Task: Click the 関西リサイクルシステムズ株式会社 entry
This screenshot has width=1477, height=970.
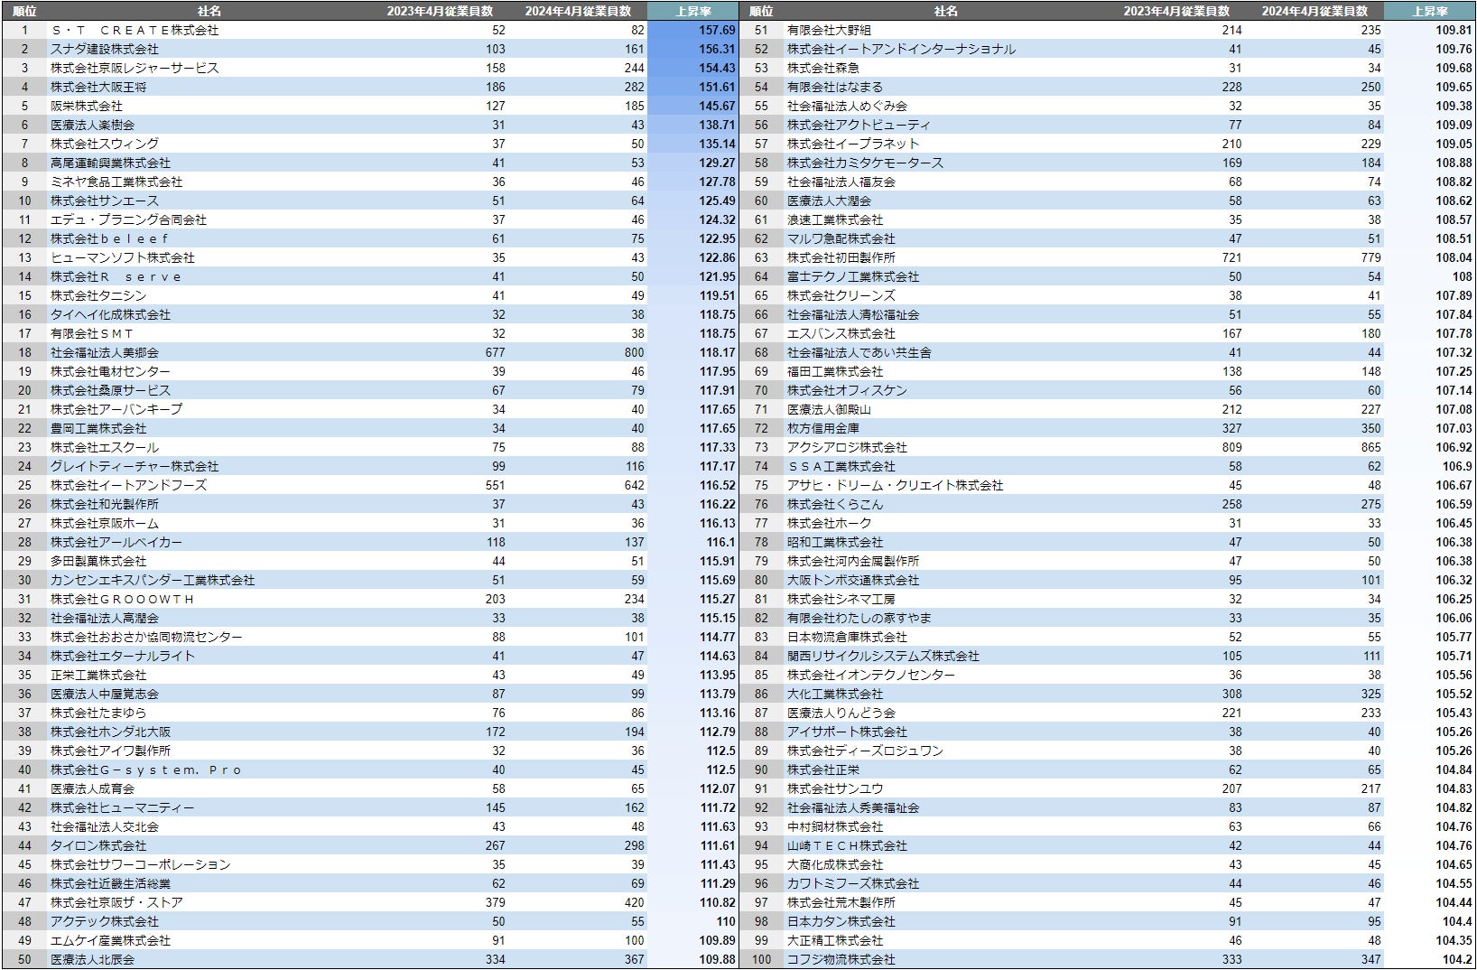Action: [883, 656]
